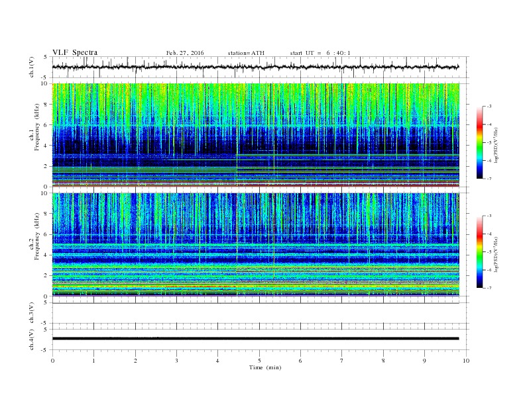Viewport: 525px width, 405px height.
Task: Click the "start UT = 6 :40: 1" text
Action: [320, 53]
